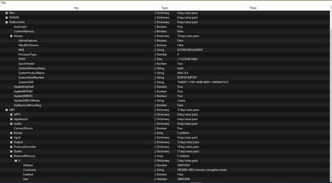Click the HD3000 IGPU comment value
The image size is (332, 183).
click(202, 170)
